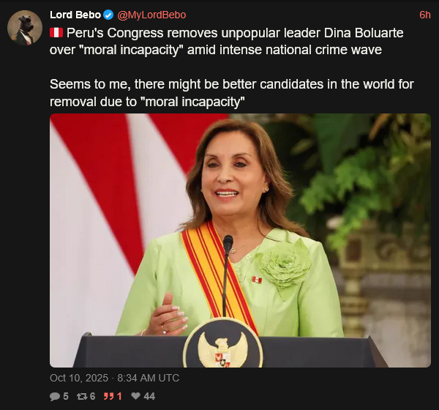Click the heart like icon
Viewport: 439px width, 410px height.
click(x=135, y=396)
